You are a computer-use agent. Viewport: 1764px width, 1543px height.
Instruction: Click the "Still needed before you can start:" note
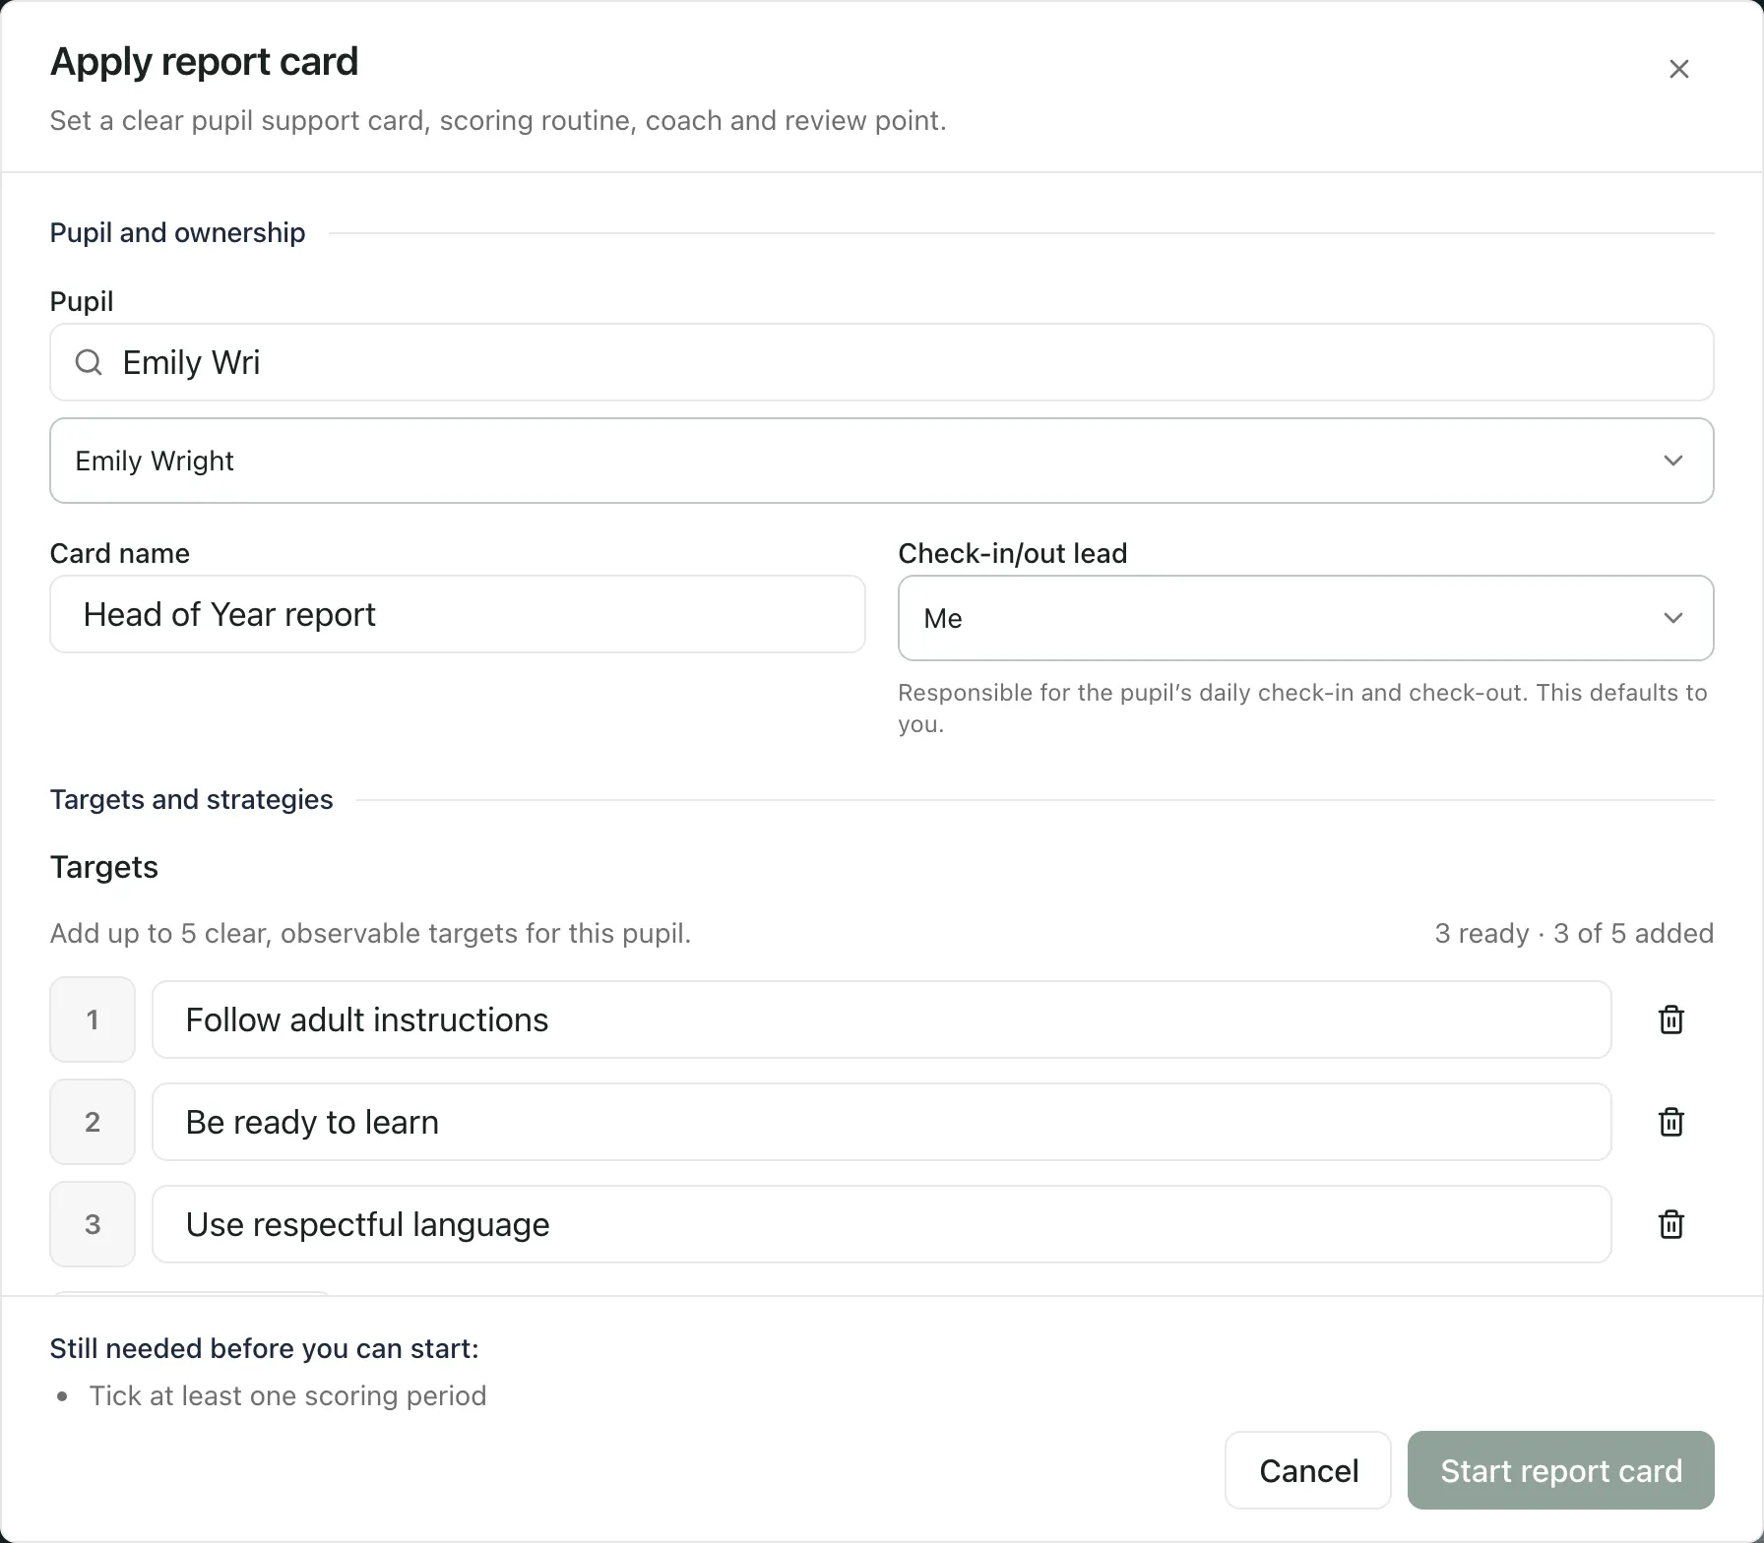click(x=265, y=1348)
